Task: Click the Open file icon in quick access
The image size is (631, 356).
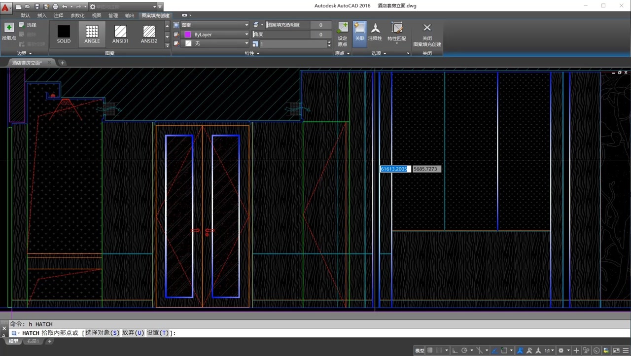Action: [28, 7]
